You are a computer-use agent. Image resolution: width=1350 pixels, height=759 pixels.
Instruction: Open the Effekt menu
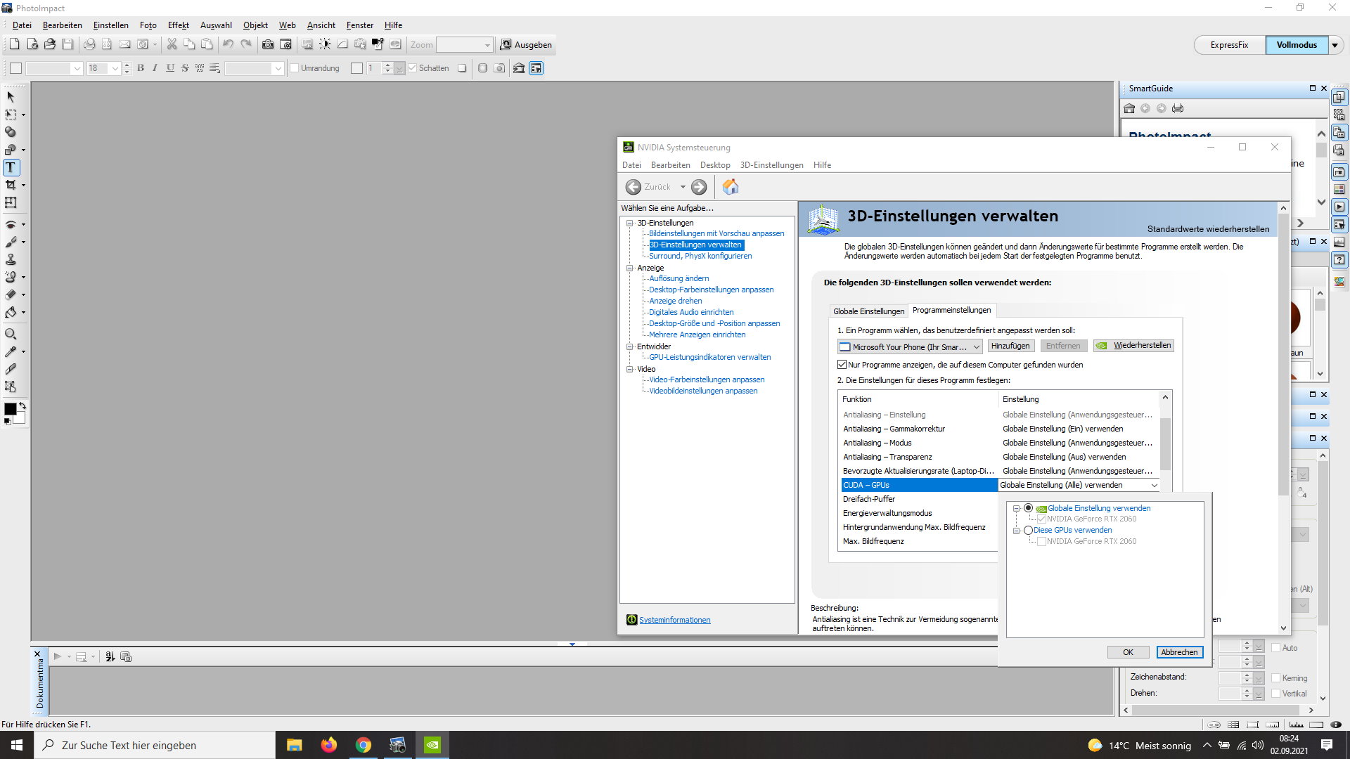click(x=178, y=25)
